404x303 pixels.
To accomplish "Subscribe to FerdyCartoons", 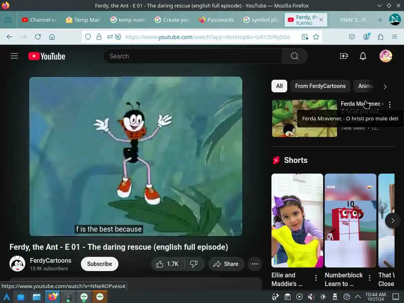I will 99,264.
